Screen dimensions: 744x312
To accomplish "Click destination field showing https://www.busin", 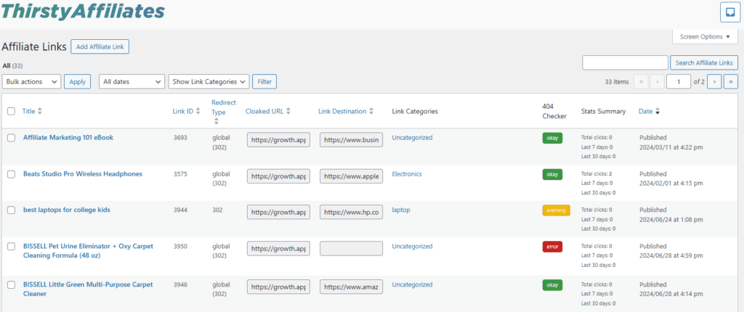I will click(351, 140).
